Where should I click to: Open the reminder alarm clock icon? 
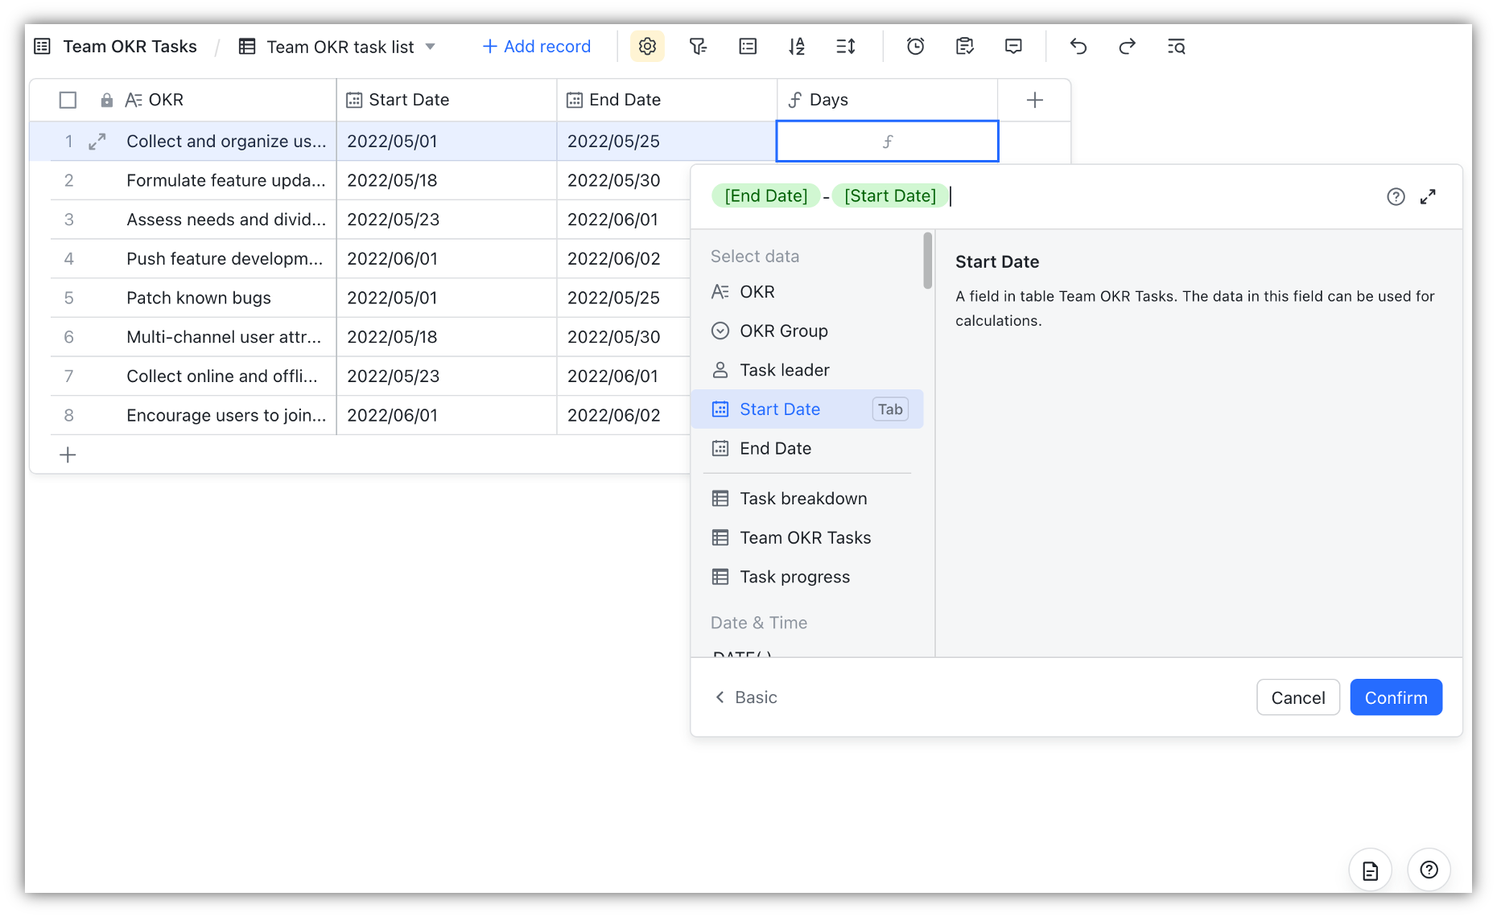915,47
